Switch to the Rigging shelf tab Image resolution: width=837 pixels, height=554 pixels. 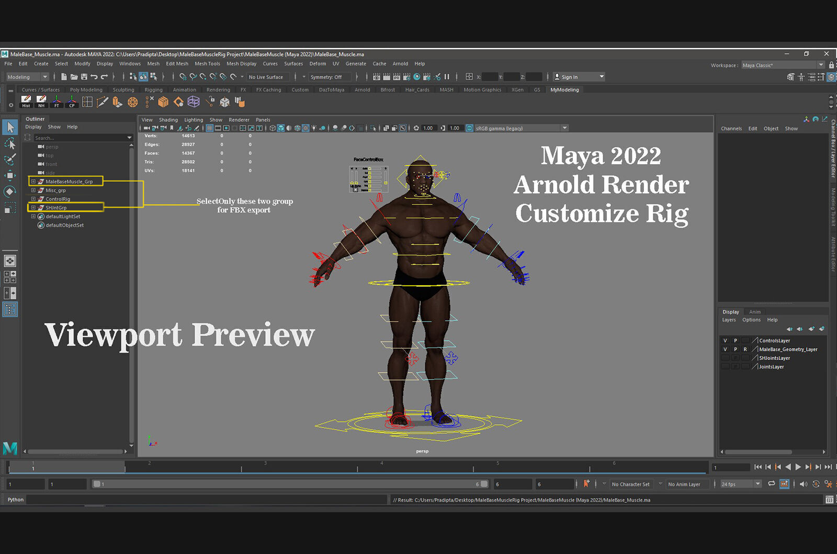153,90
